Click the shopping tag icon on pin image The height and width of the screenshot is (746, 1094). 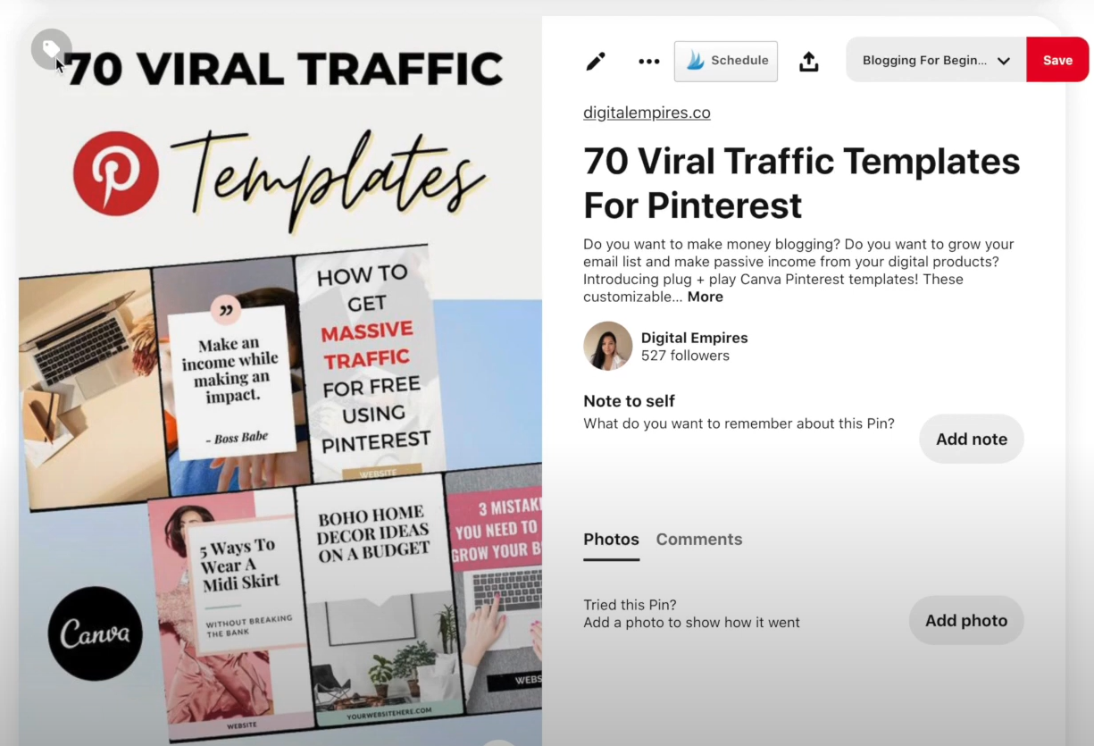click(x=51, y=49)
